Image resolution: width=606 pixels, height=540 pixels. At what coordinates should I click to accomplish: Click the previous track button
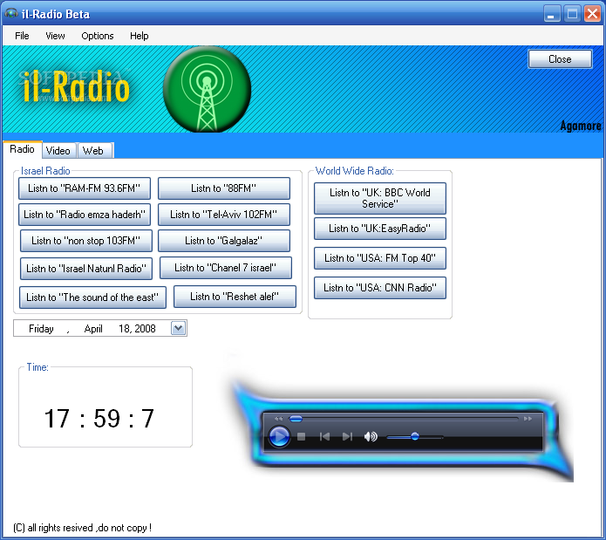[x=324, y=437]
